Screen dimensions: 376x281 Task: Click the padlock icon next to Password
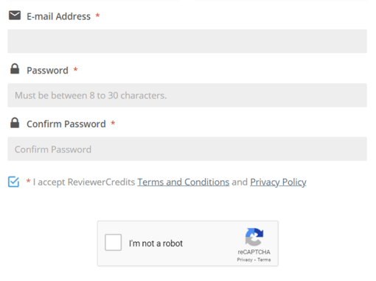pos(15,68)
